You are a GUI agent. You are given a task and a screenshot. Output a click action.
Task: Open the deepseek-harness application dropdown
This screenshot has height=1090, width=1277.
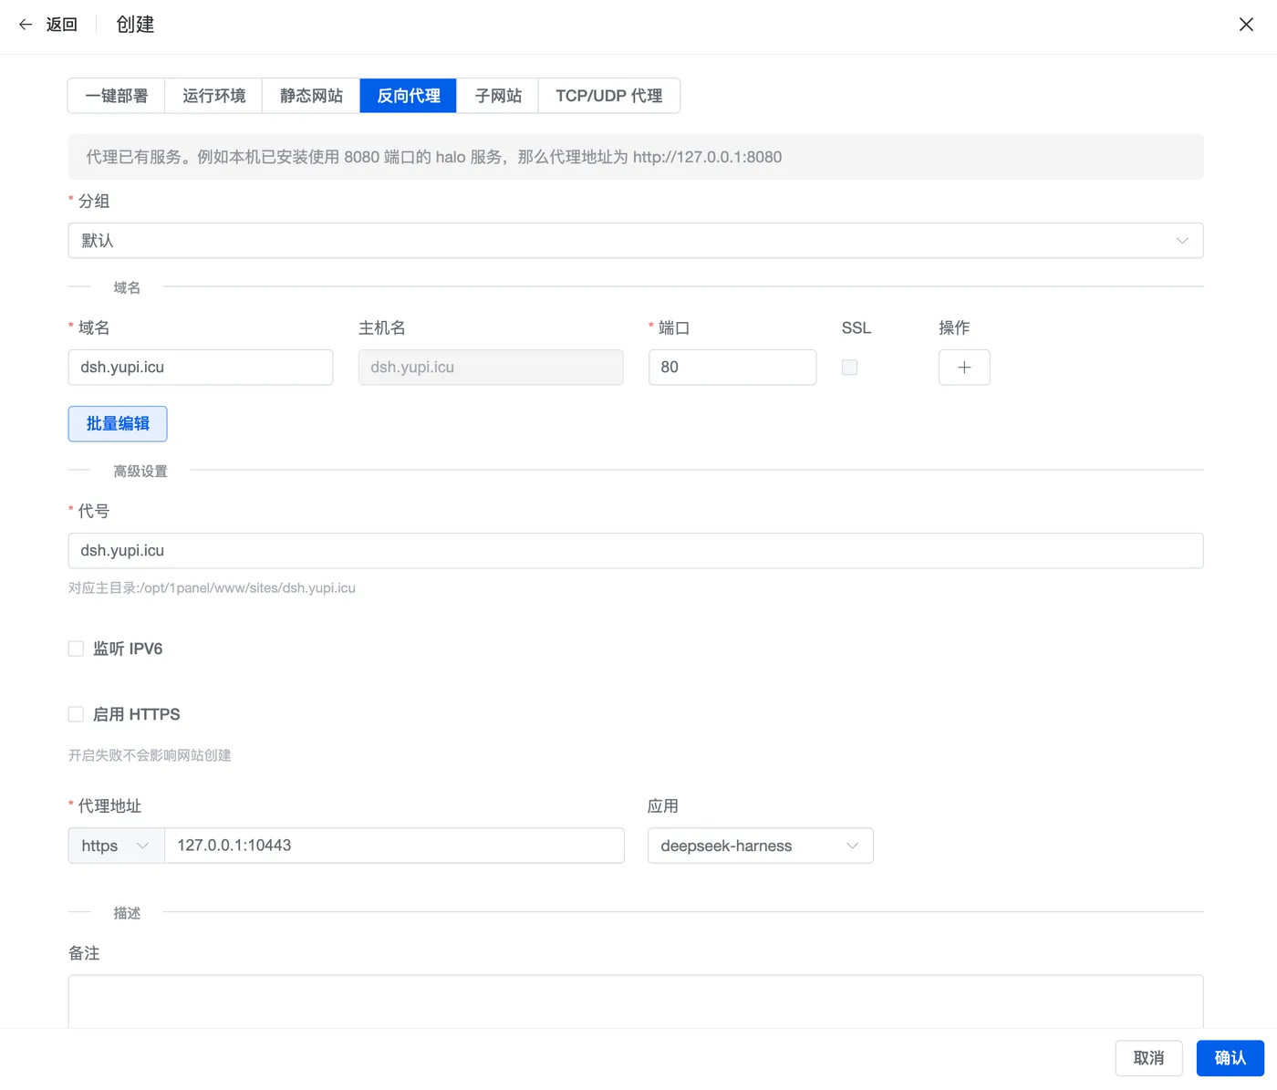(x=760, y=846)
